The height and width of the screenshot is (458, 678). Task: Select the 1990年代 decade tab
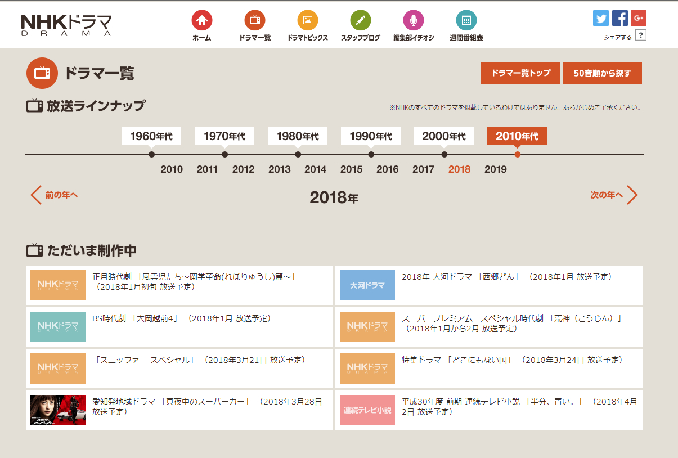371,136
